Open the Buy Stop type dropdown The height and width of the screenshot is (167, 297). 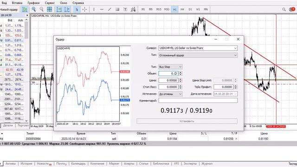click(170, 67)
